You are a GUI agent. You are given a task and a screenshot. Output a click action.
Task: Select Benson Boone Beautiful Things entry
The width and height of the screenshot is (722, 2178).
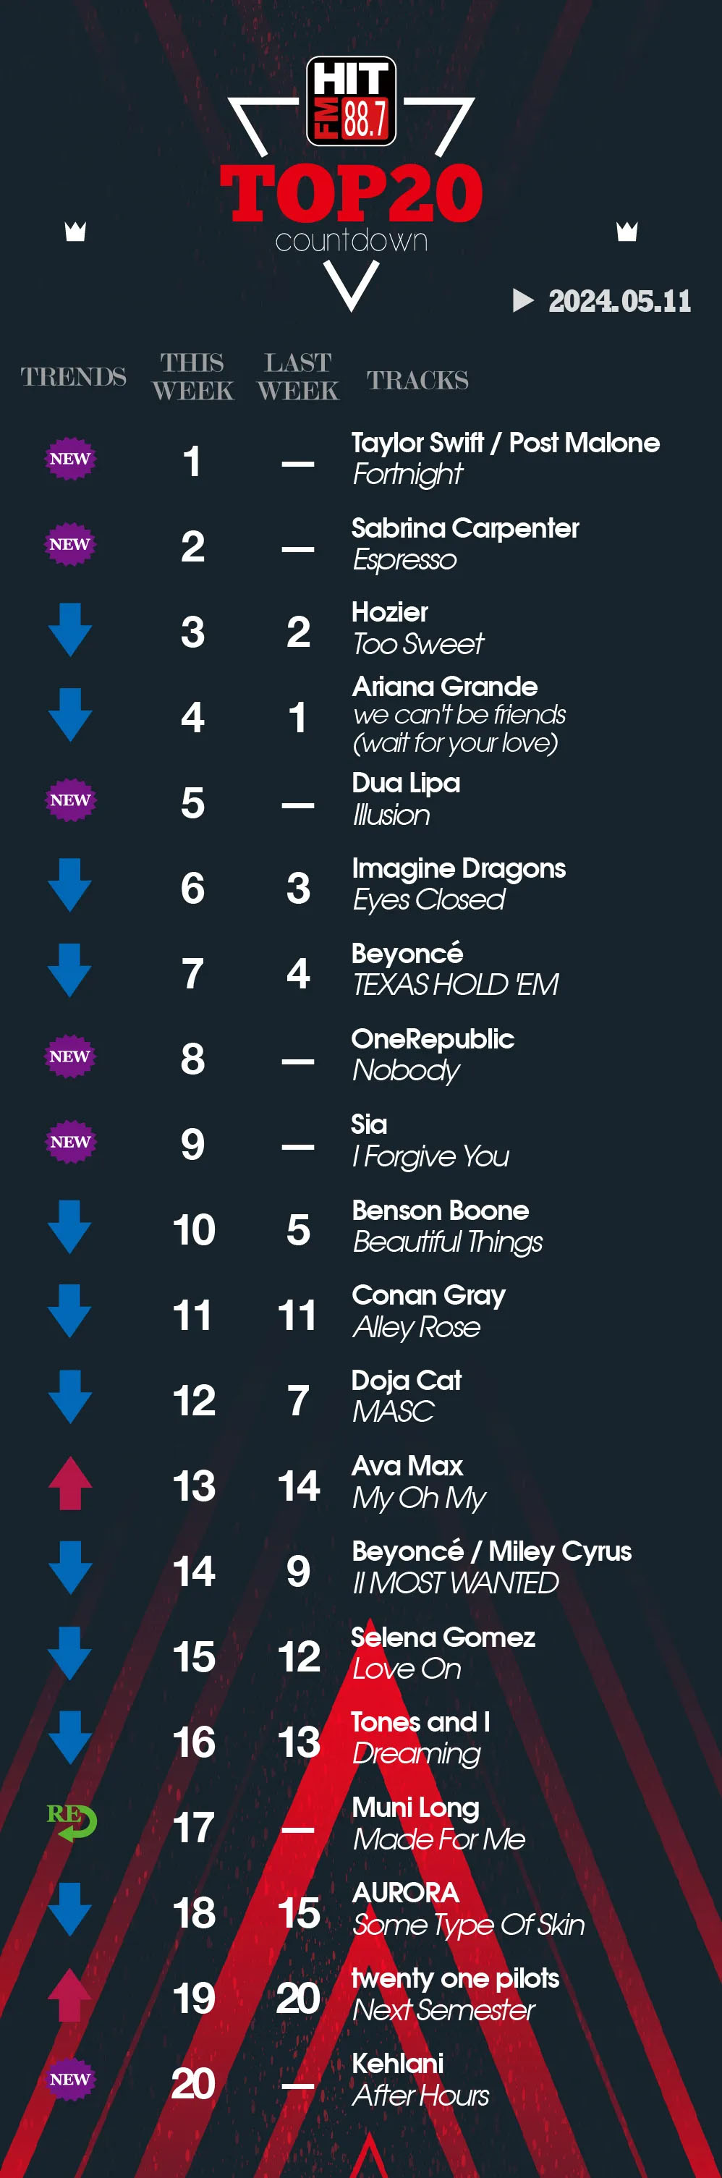click(447, 1226)
